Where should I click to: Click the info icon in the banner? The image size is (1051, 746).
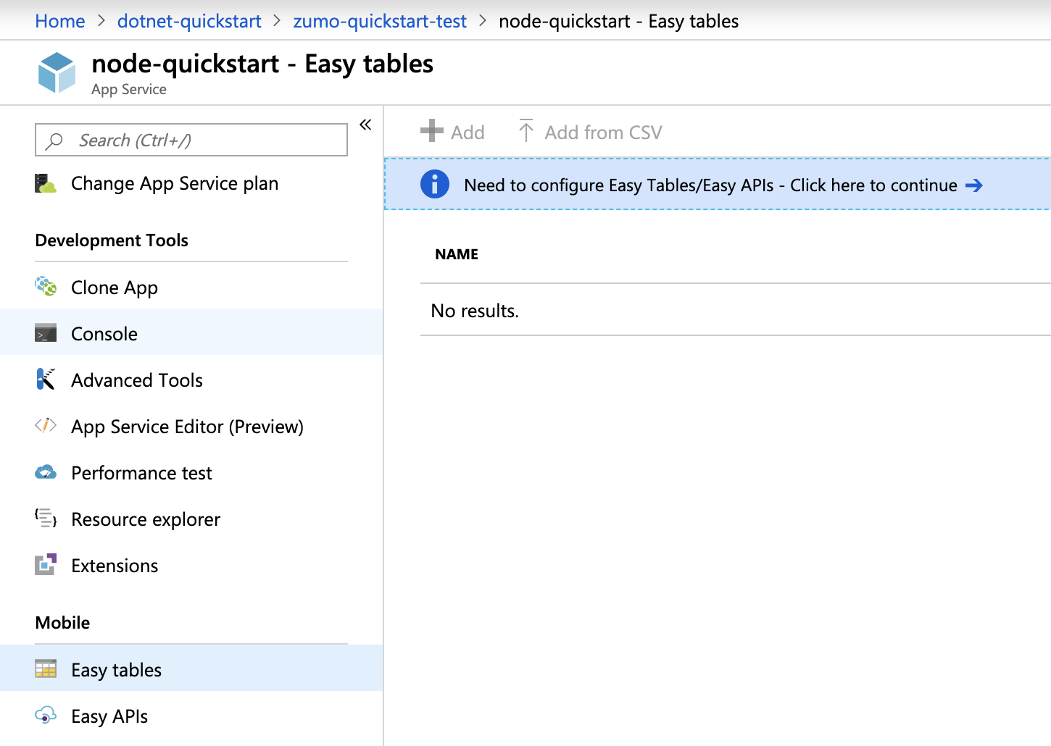click(x=435, y=185)
